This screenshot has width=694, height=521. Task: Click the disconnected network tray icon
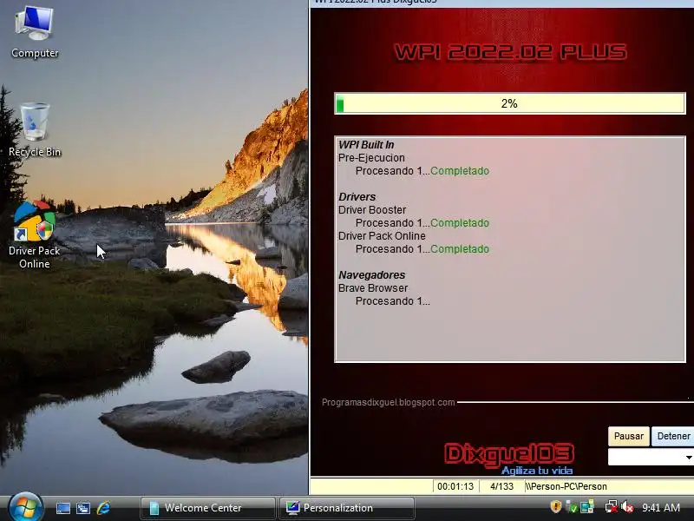click(x=612, y=507)
